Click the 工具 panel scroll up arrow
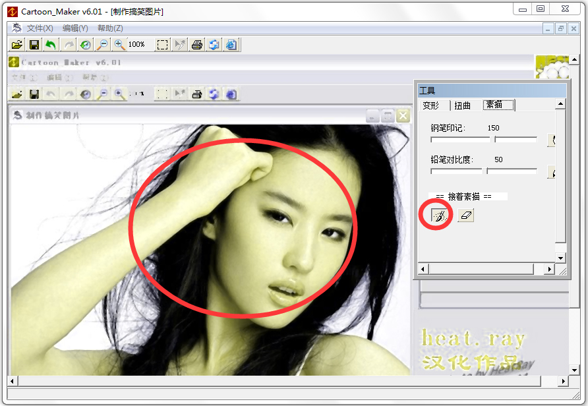 560,104
